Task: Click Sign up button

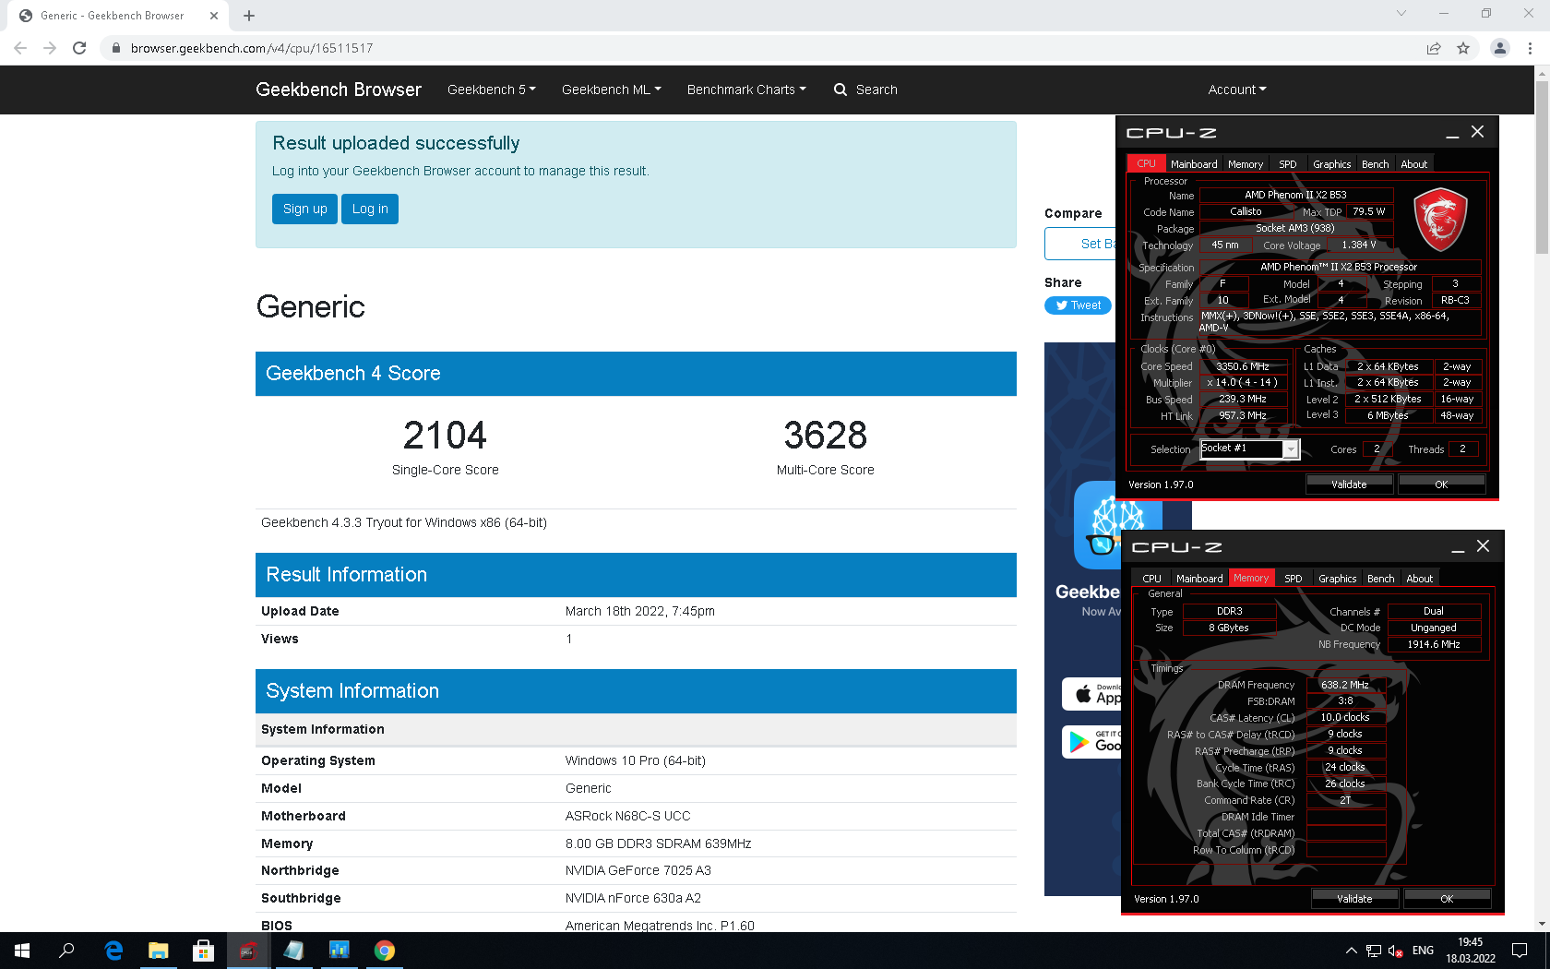Action: point(305,209)
